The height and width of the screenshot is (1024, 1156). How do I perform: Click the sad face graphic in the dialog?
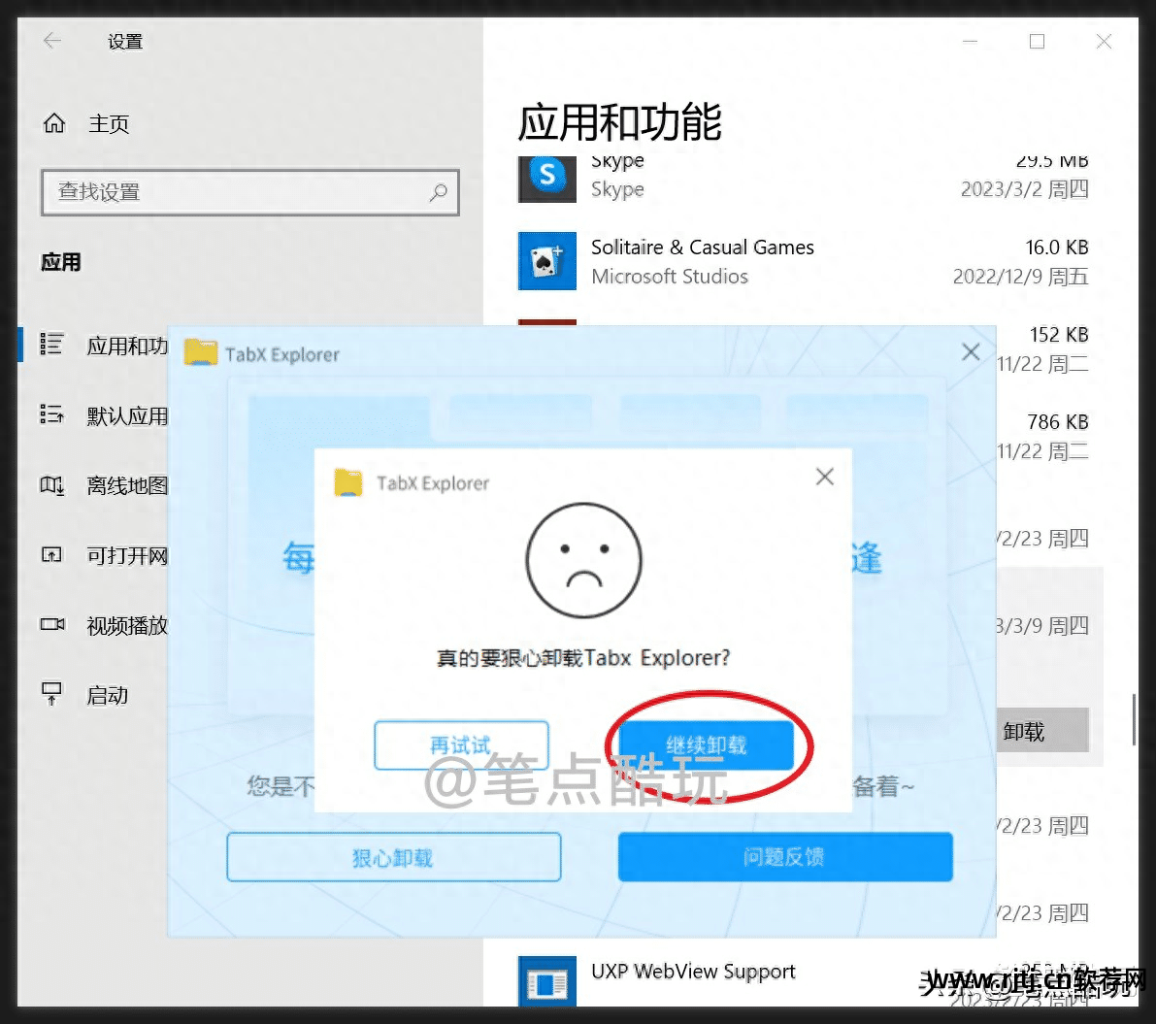(x=583, y=560)
